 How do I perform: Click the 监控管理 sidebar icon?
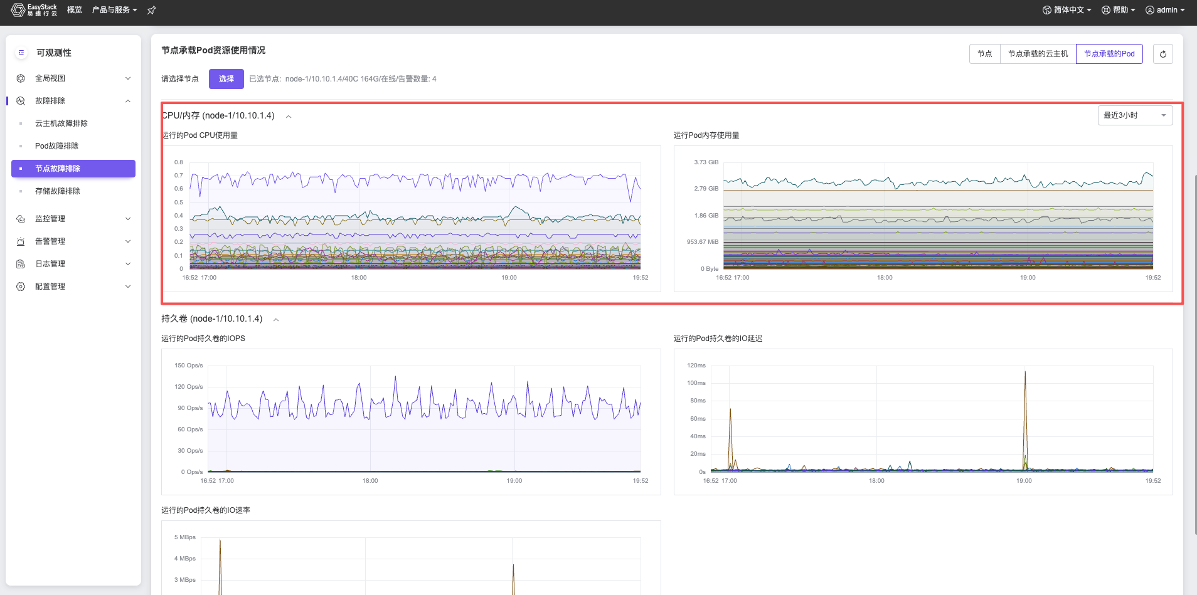coord(21,219)
